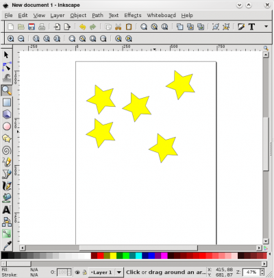This screenshot has height=278, width=274.
Task: Choose the Connector tool
Action: click(6, 222)
